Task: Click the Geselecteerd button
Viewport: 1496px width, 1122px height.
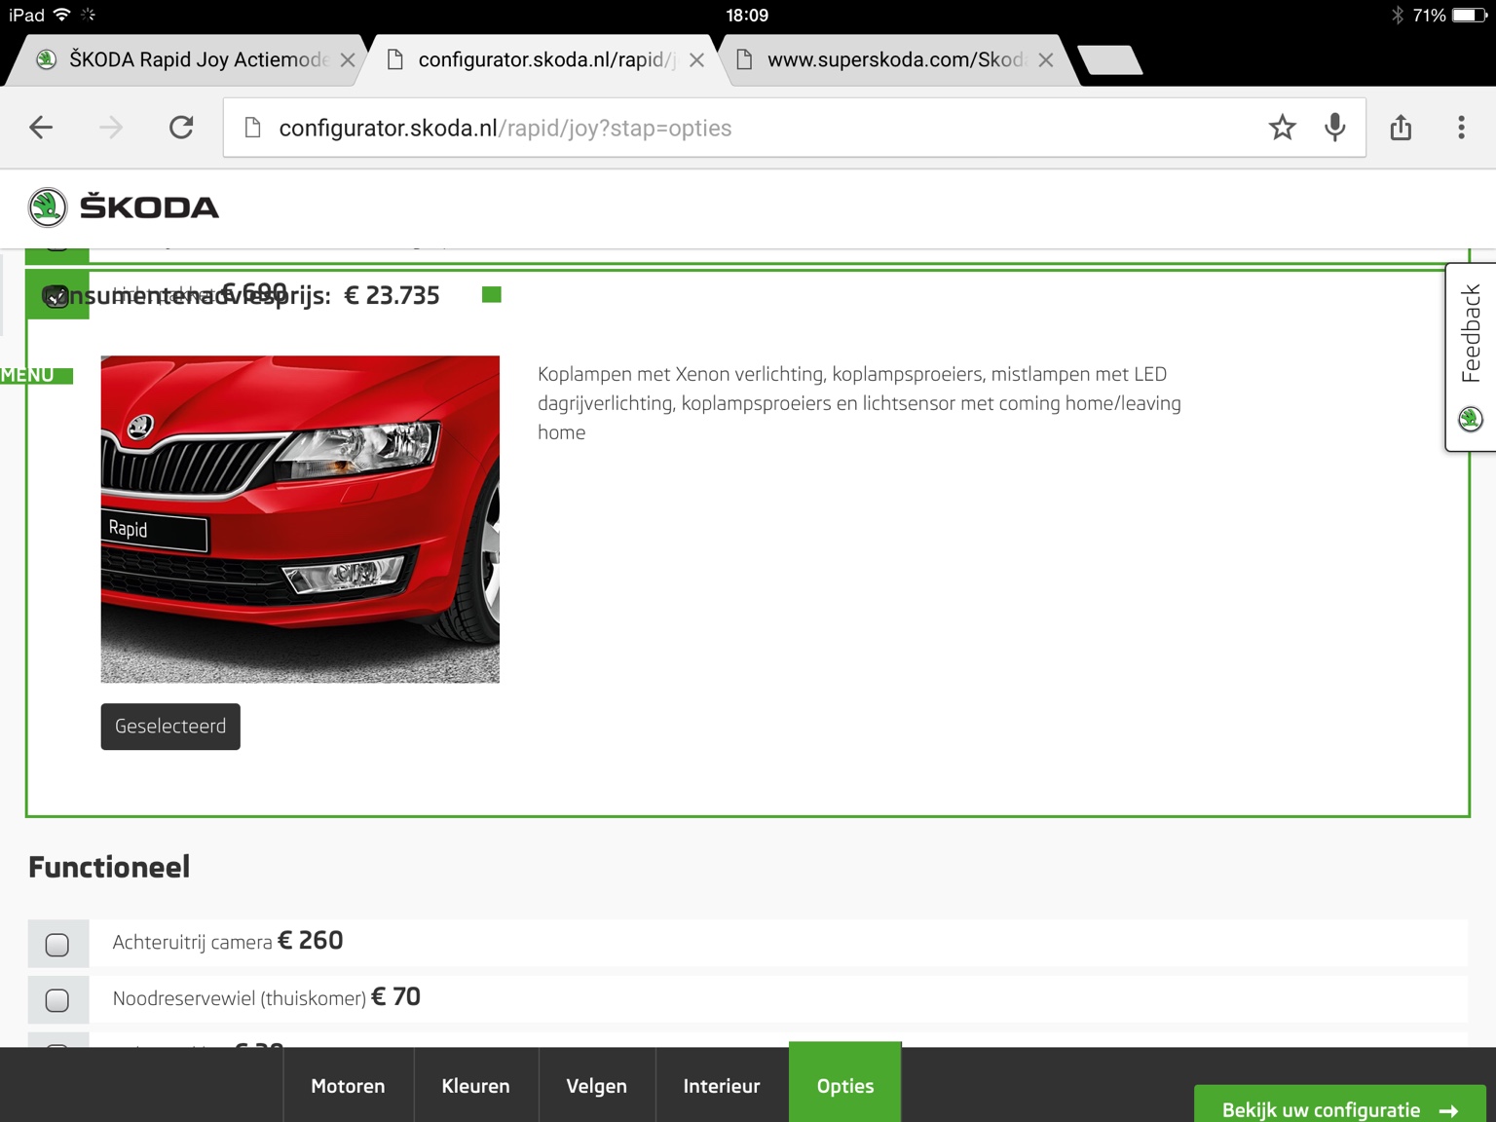Action: click(x=170, y=727)
